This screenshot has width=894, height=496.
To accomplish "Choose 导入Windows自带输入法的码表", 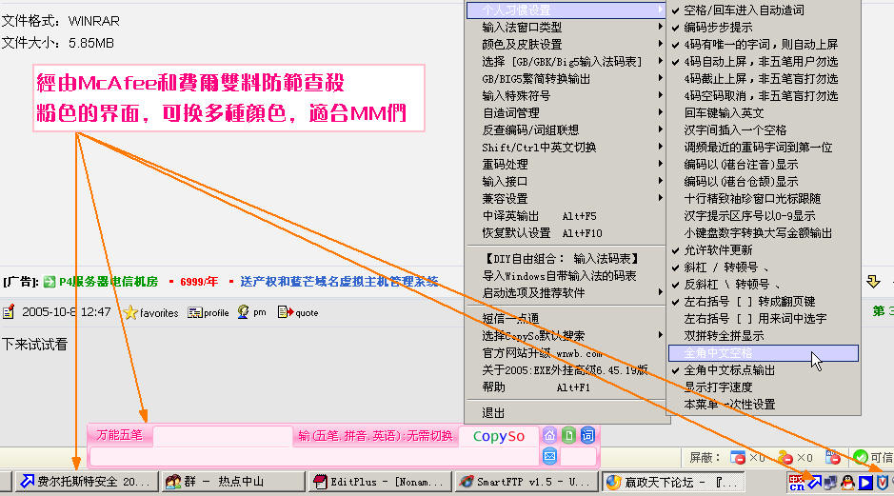I will 566,276.
